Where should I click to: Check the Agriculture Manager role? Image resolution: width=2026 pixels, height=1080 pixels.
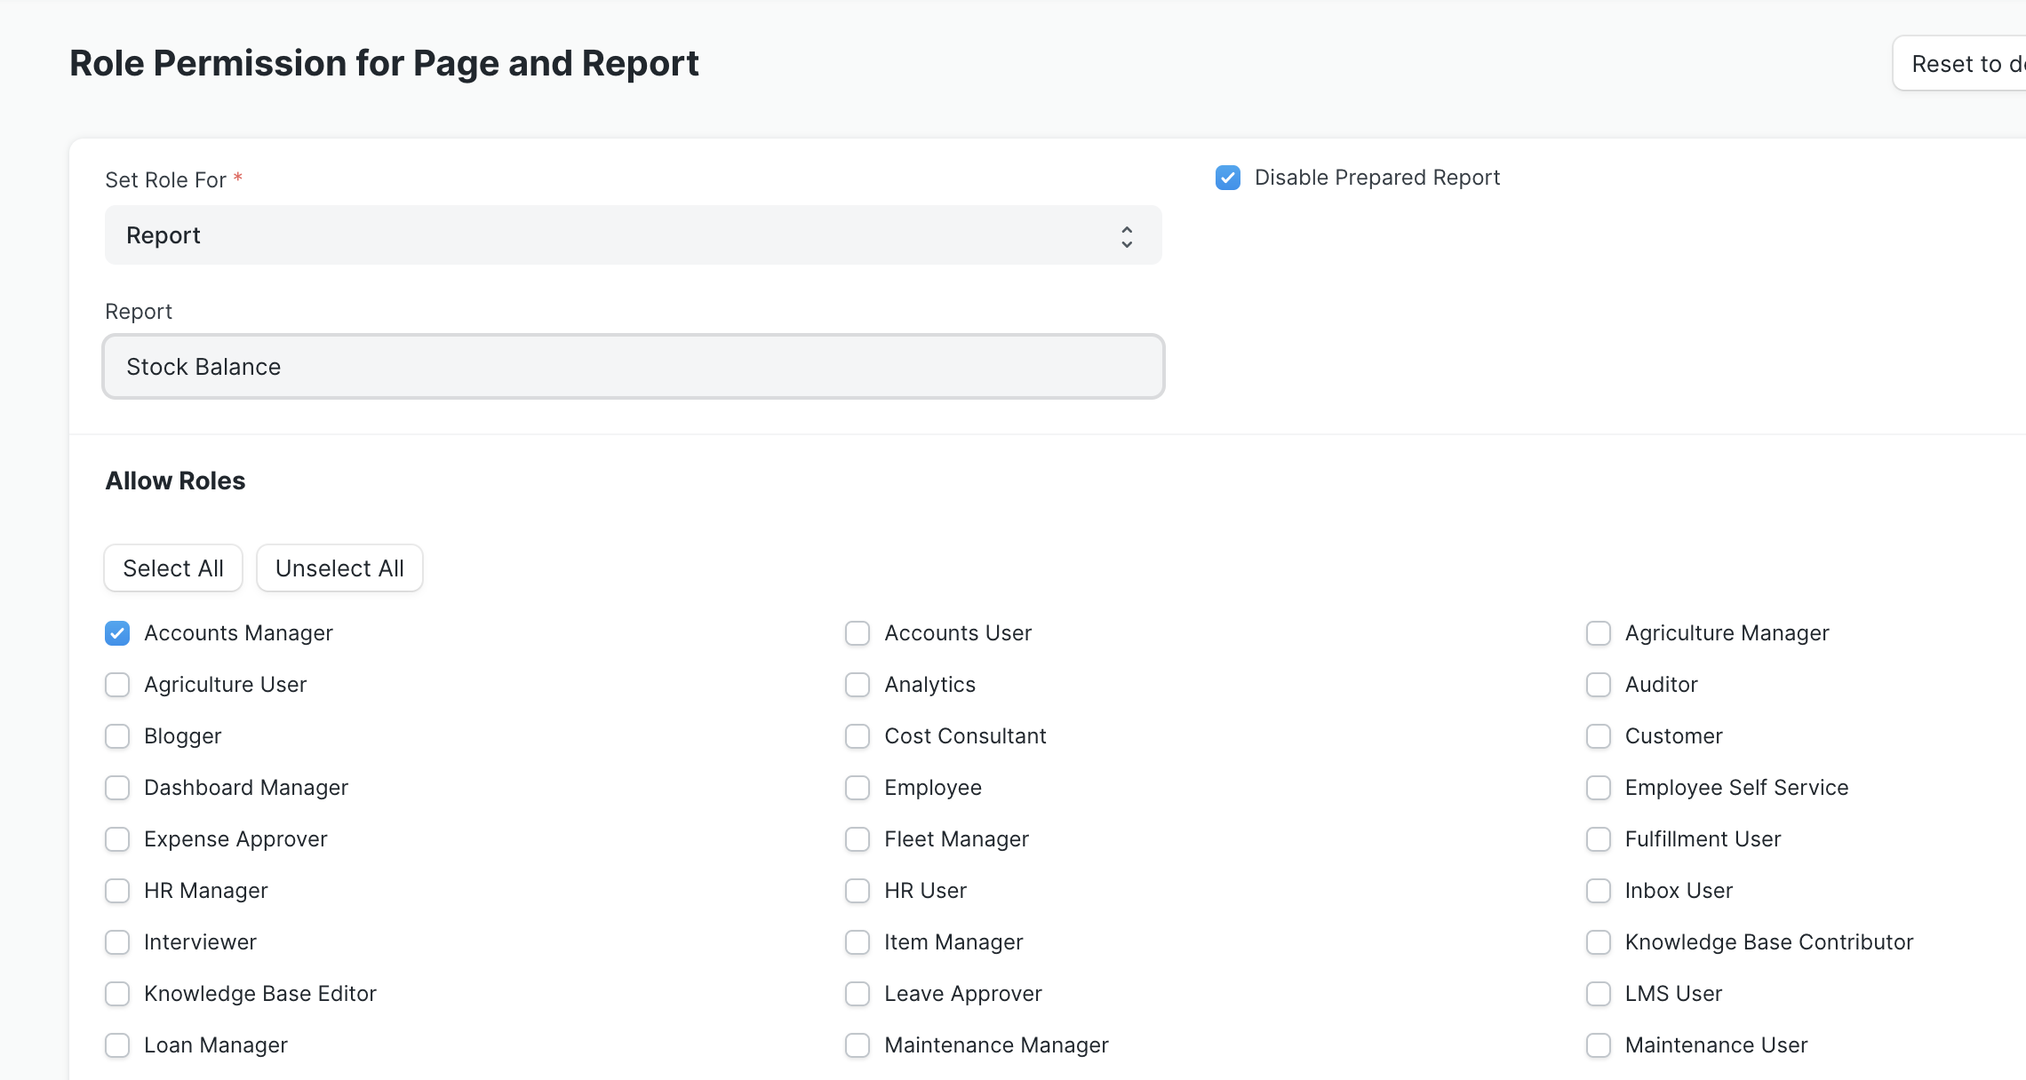click(x=1599, y=632)
